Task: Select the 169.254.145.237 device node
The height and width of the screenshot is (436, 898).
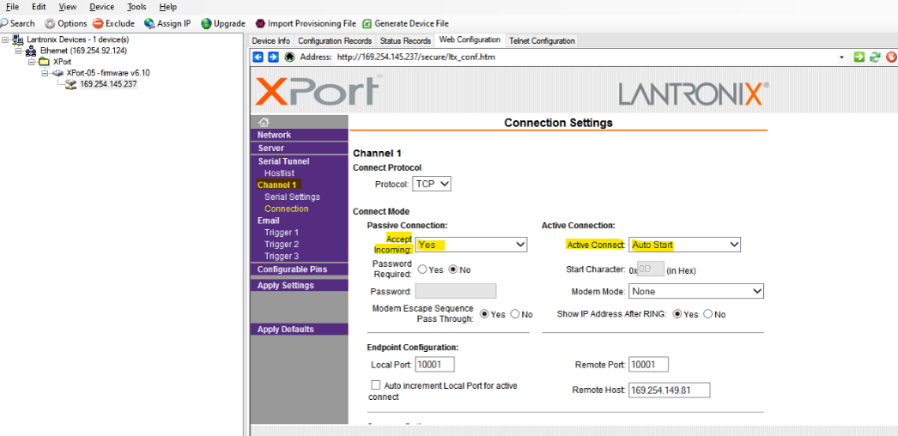Action: (108, 84)
